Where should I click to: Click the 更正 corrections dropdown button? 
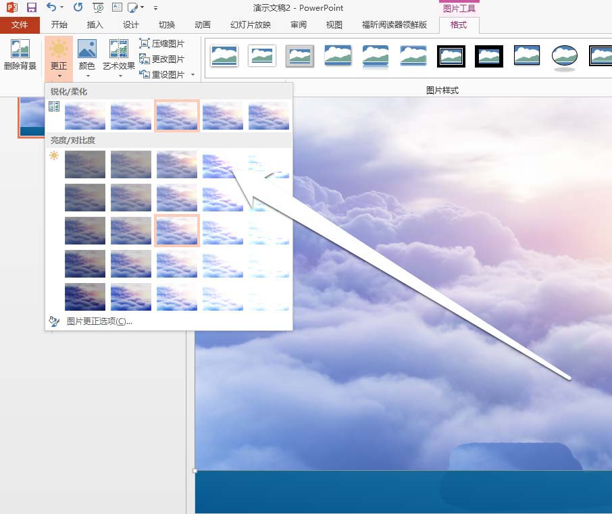pyautogui.click(x=59, y=58)
